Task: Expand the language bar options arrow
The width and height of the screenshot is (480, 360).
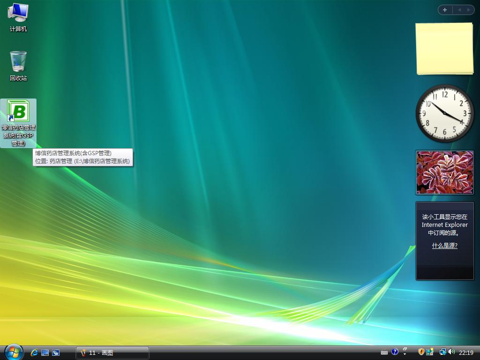Action: click(405, 355)
